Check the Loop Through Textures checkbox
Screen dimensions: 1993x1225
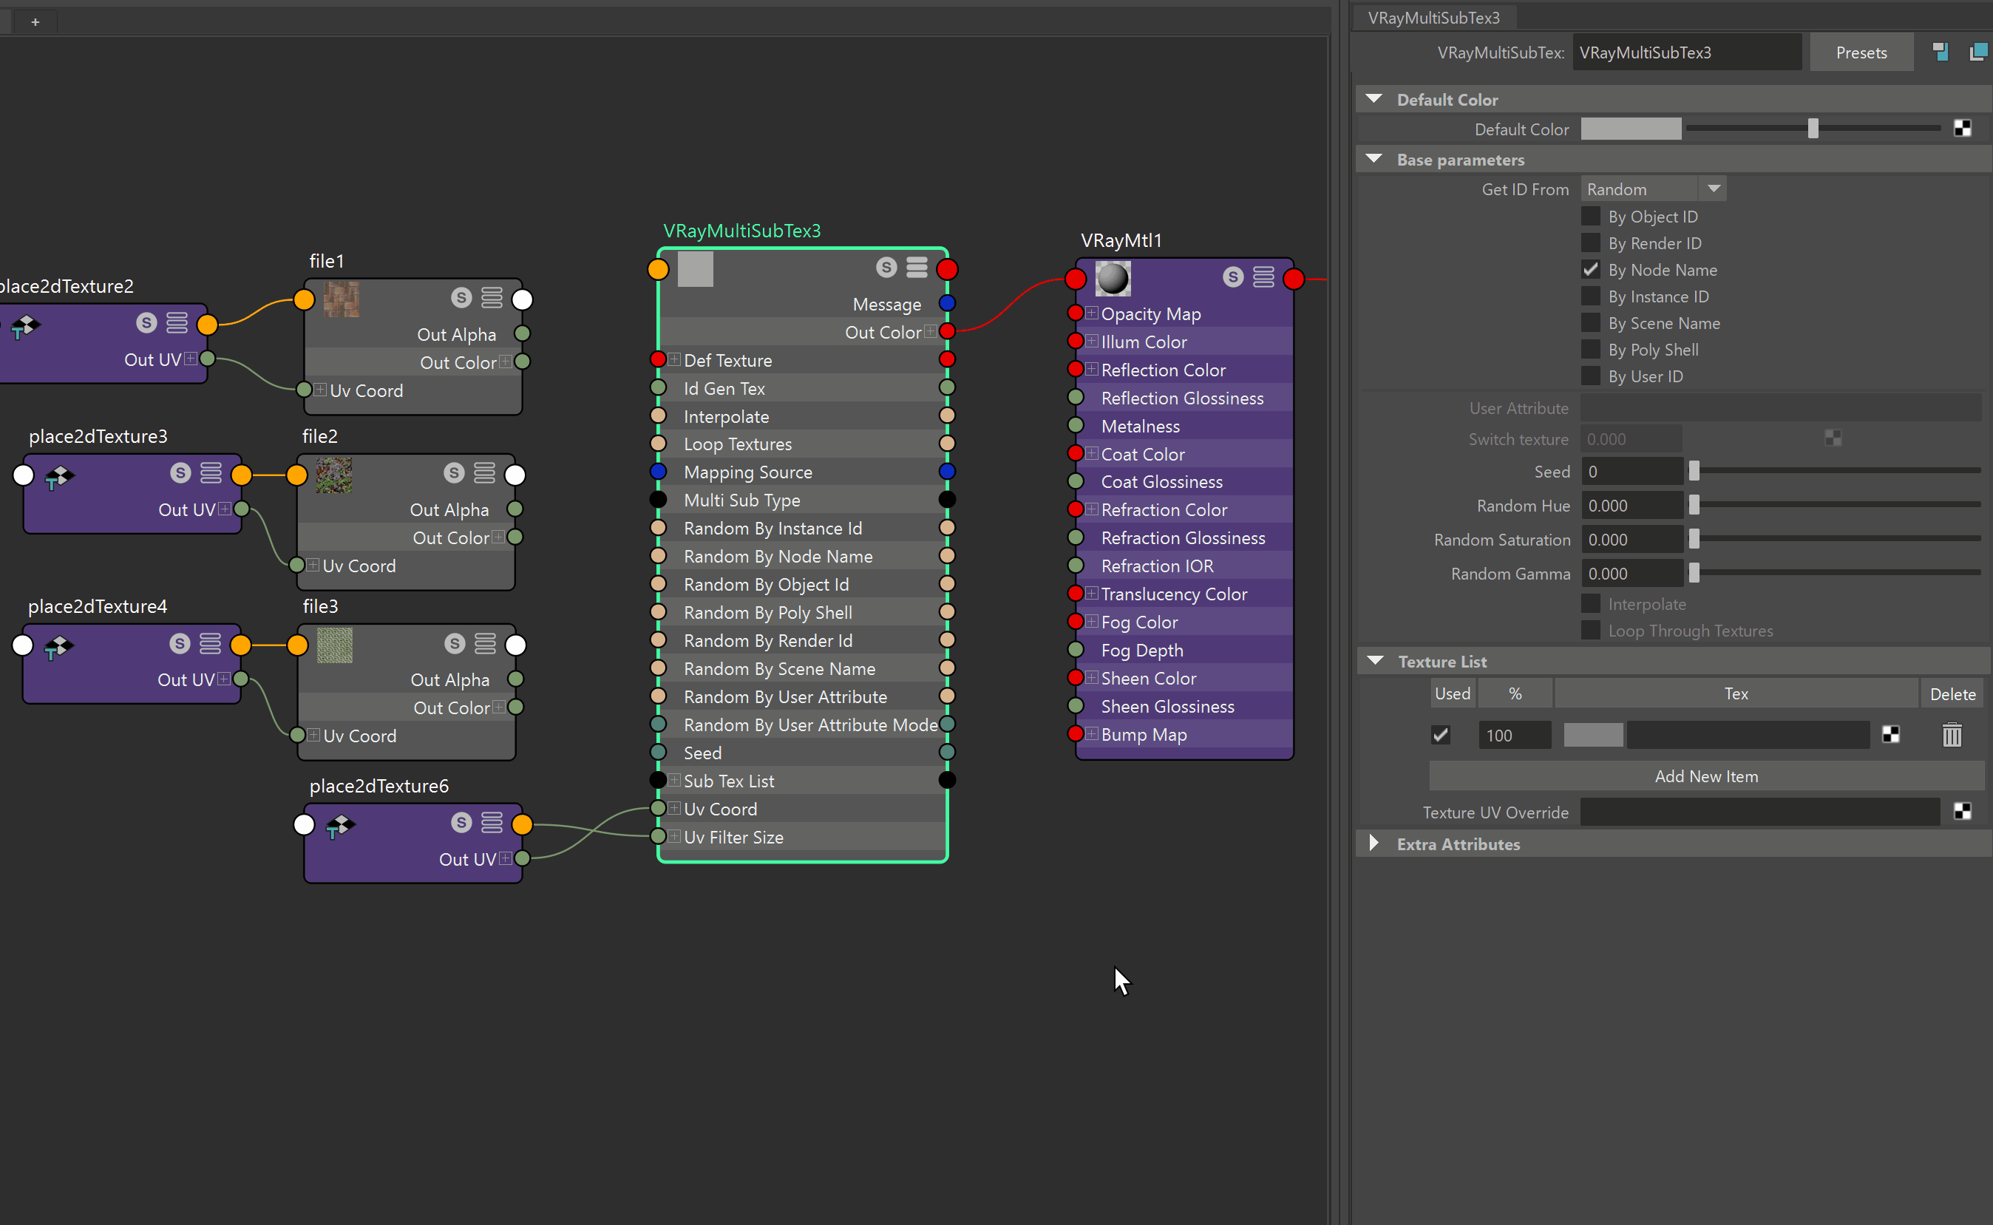click(x=1590, y=631)
